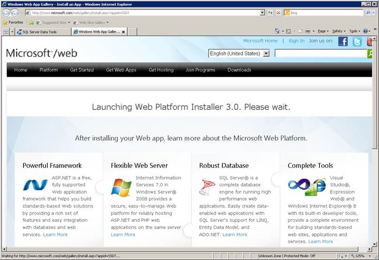Click Learn More under Robust Database

[235, 235]
